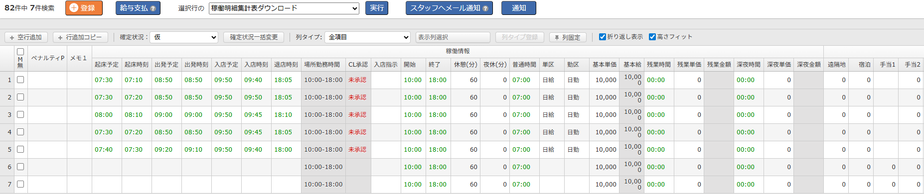Click the 18:10 退店時刻 cell in row 3

(286, 114)
